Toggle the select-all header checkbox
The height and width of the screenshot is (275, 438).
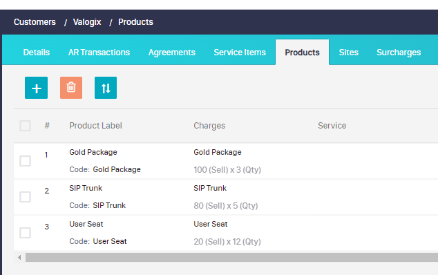click(x=25, y=126)
